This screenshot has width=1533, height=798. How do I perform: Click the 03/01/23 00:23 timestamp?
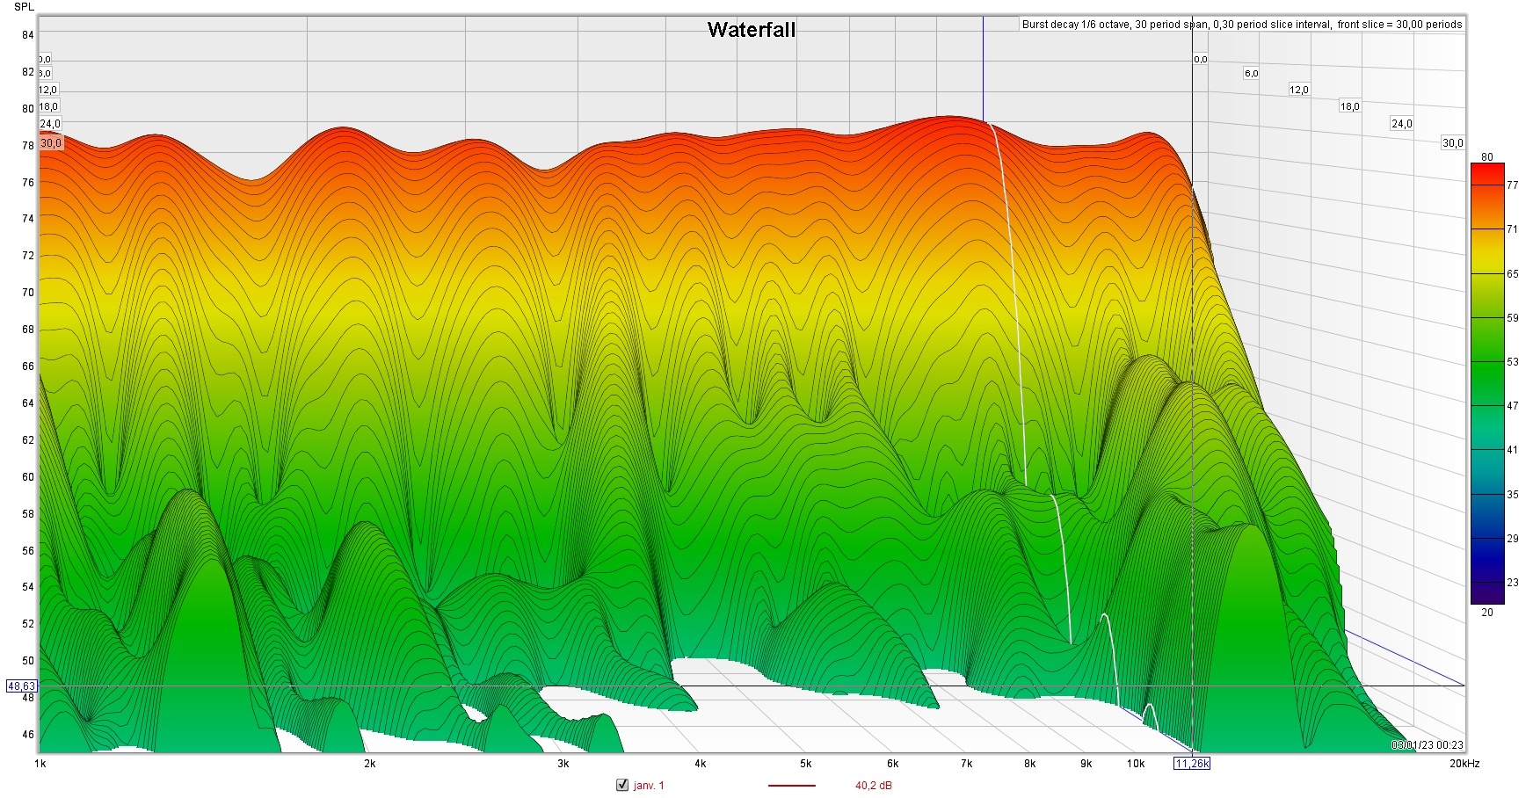[1428, 745]
